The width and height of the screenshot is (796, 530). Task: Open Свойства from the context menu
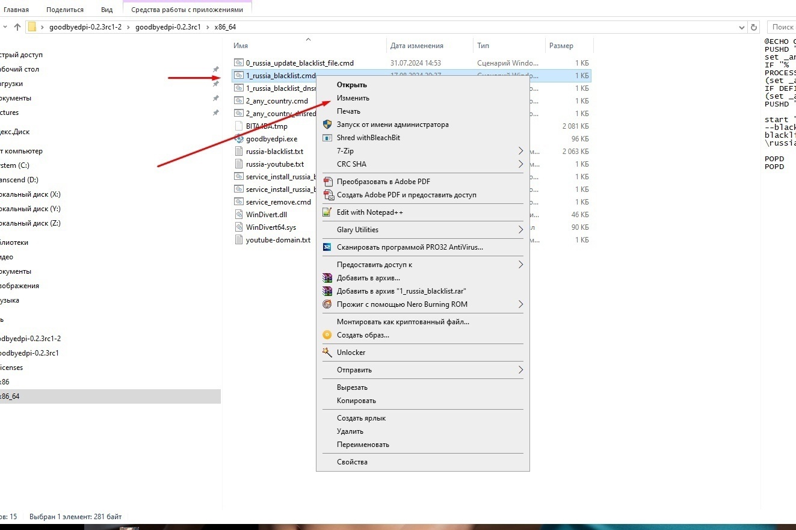(353, 462)
